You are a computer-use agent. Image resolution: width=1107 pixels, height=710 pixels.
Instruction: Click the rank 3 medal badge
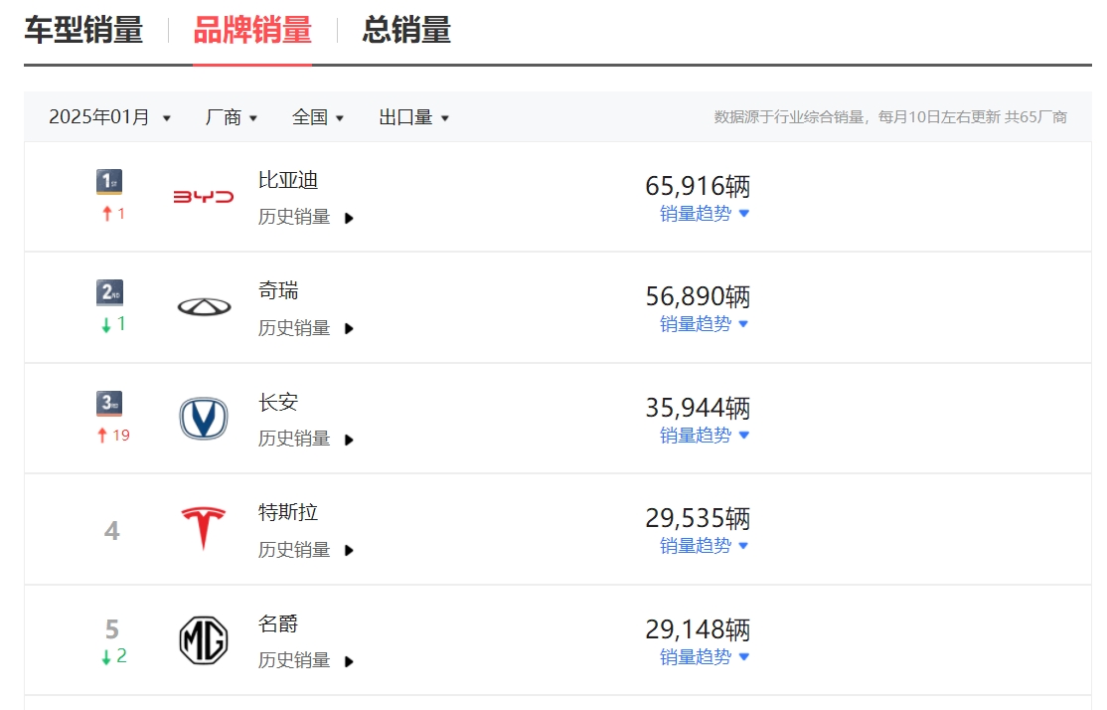109,404
